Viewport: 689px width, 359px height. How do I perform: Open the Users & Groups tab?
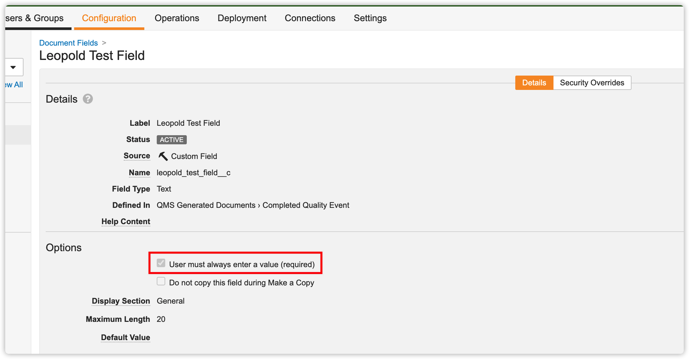[x=35, y=18]
